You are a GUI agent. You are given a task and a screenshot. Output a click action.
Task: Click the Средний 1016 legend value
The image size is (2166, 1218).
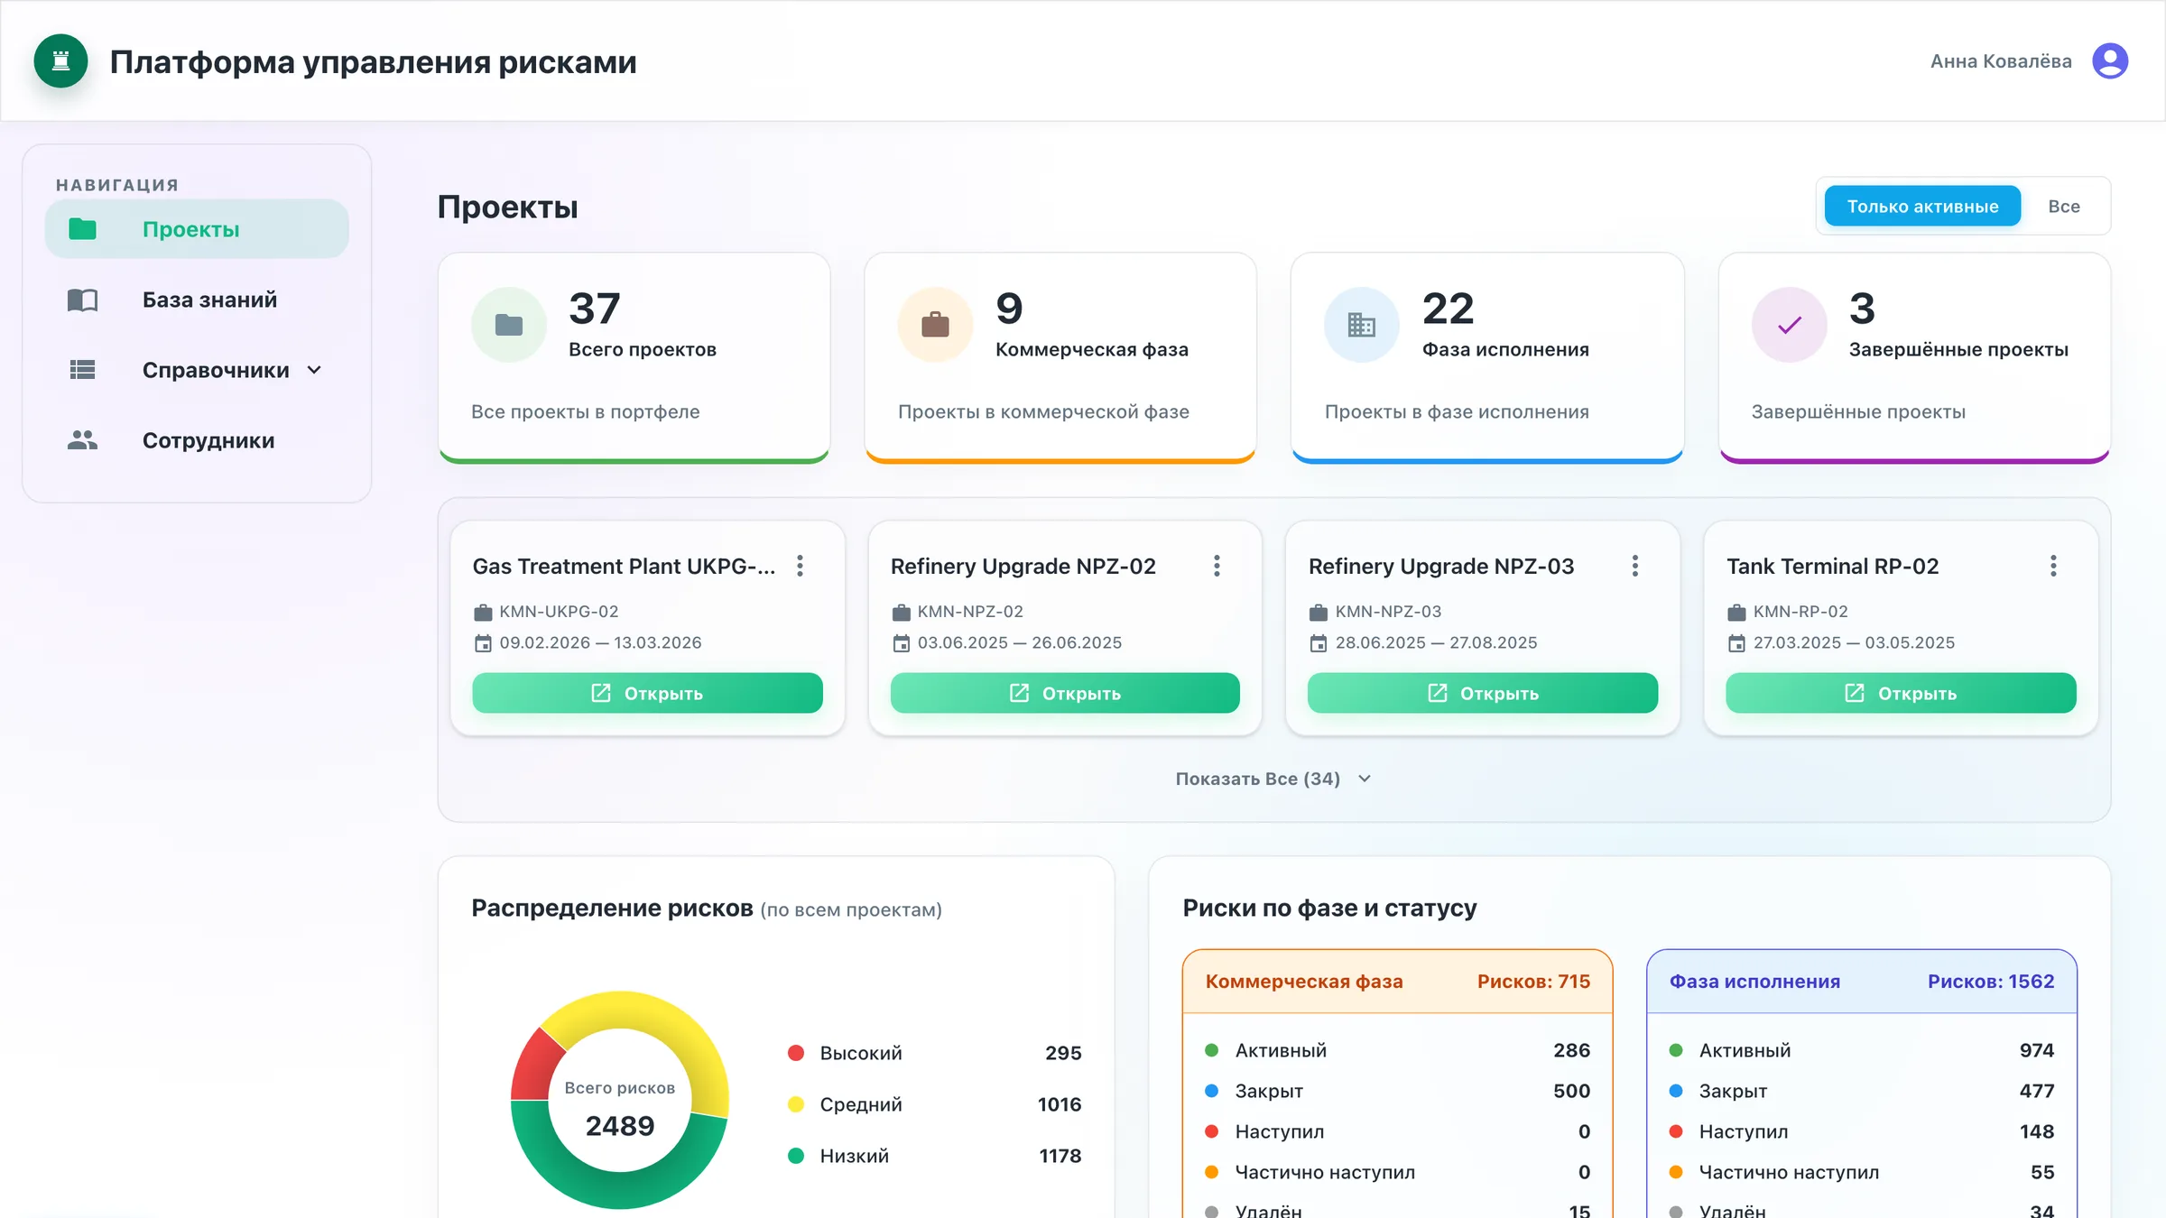click(x=1060, y=1104)
